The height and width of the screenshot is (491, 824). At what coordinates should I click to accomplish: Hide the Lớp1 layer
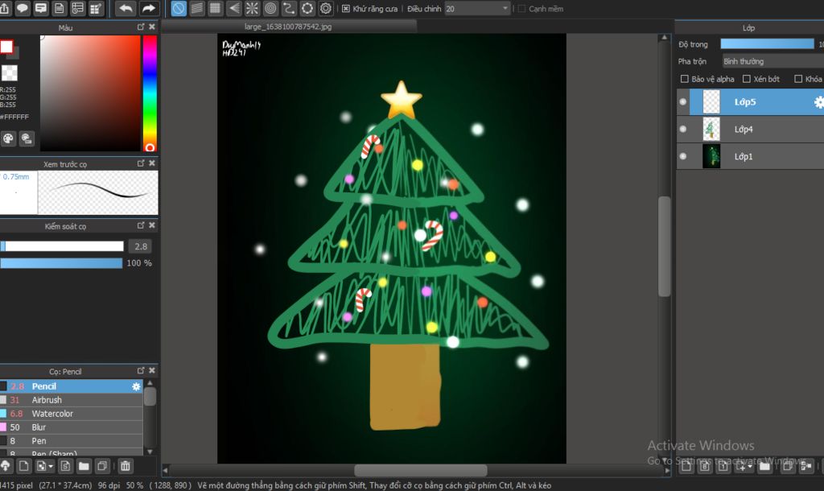point(682,156)
